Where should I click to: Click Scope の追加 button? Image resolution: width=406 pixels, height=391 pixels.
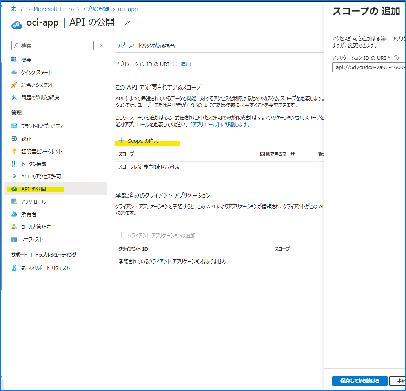tap(138, 141)
